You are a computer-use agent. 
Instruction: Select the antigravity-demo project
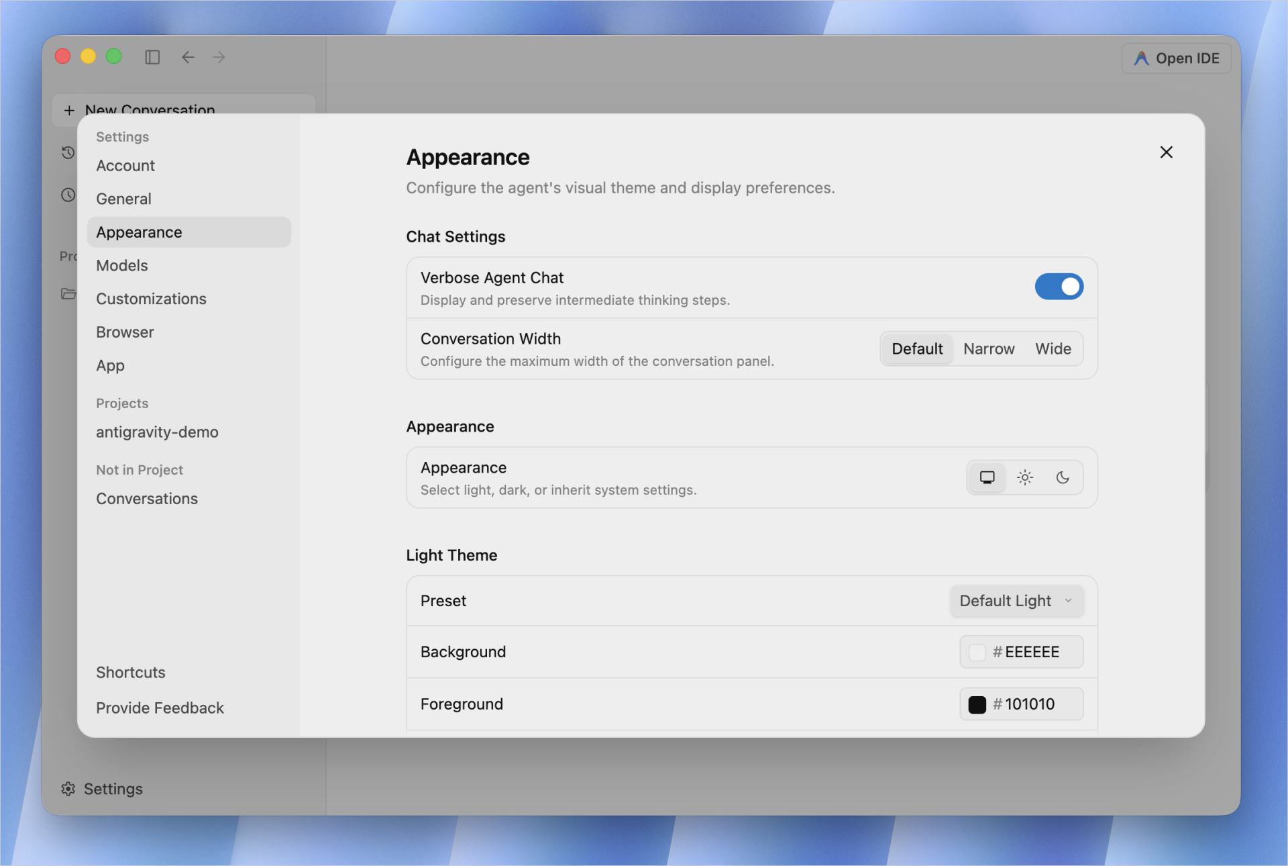pos(189,432)
